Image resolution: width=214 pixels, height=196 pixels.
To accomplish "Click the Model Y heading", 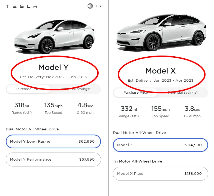I will point(53,67).
